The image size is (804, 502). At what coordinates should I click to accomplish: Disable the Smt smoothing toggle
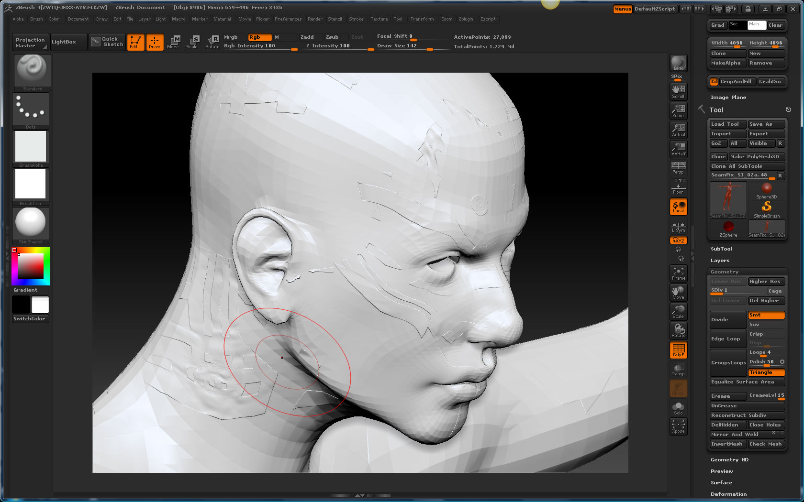[766, 315]
